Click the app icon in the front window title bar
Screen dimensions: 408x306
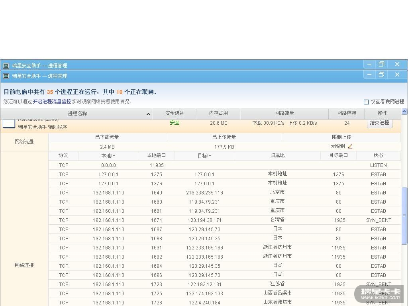[x=6, y=76]
